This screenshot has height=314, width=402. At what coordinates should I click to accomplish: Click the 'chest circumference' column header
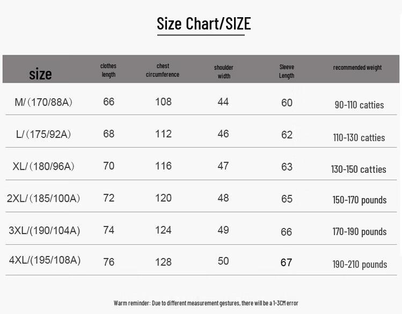163,70
